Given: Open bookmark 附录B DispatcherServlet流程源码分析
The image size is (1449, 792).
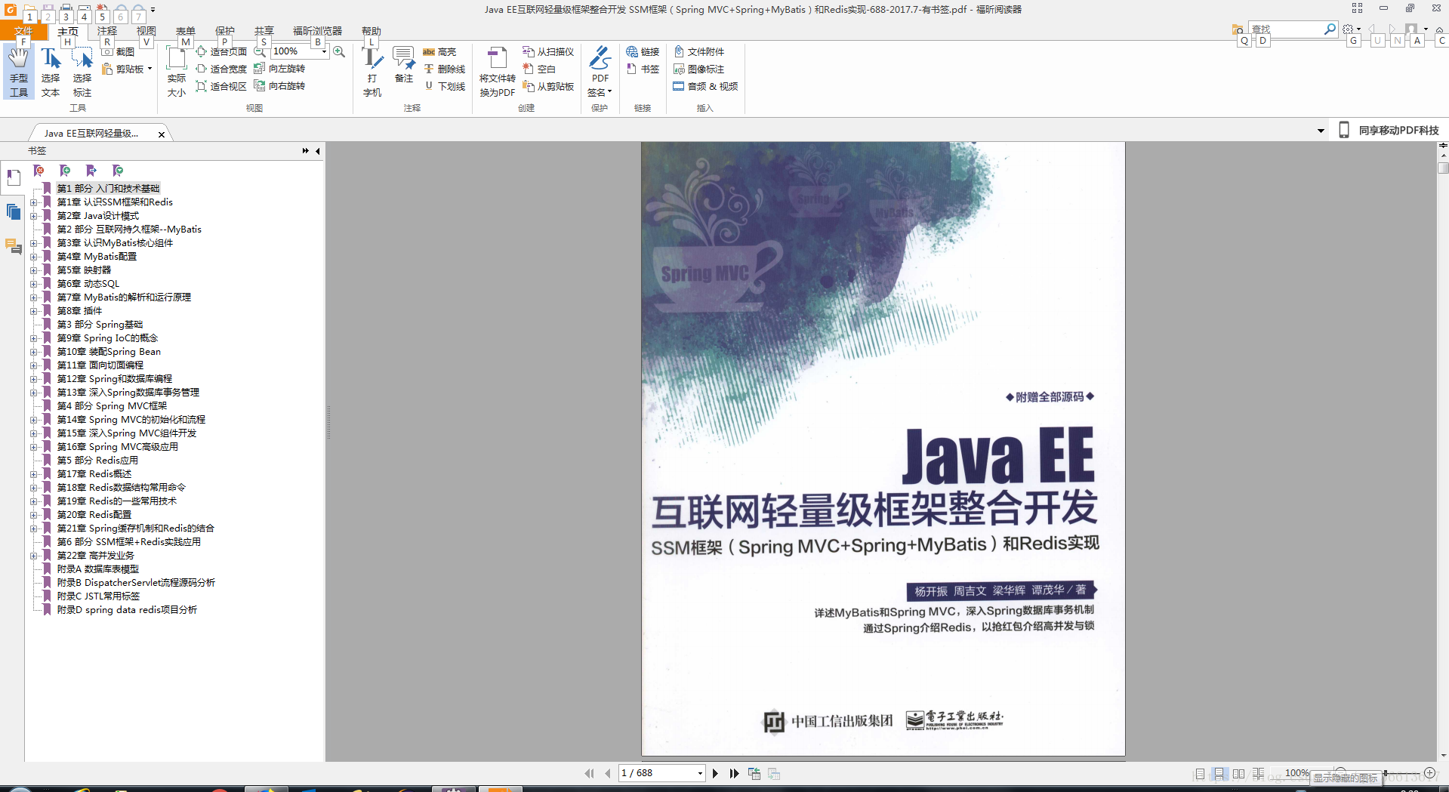Looking at the screenshot, I should click(x=136, y=583).
